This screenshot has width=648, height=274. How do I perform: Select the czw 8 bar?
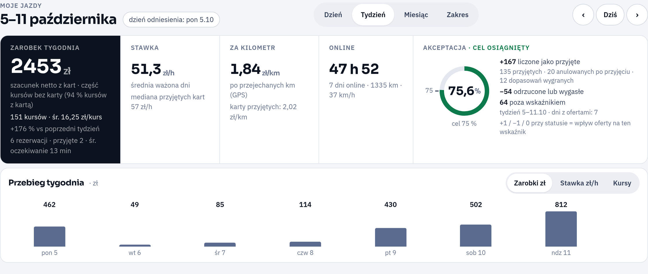(305, 244)
